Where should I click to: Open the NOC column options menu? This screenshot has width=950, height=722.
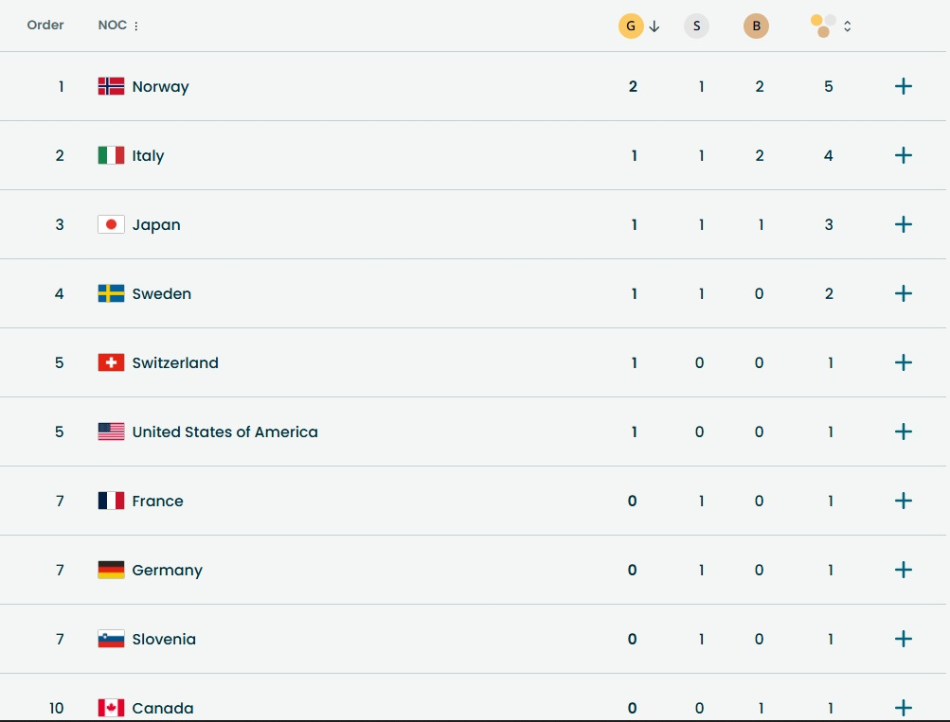tap(136, 26)
